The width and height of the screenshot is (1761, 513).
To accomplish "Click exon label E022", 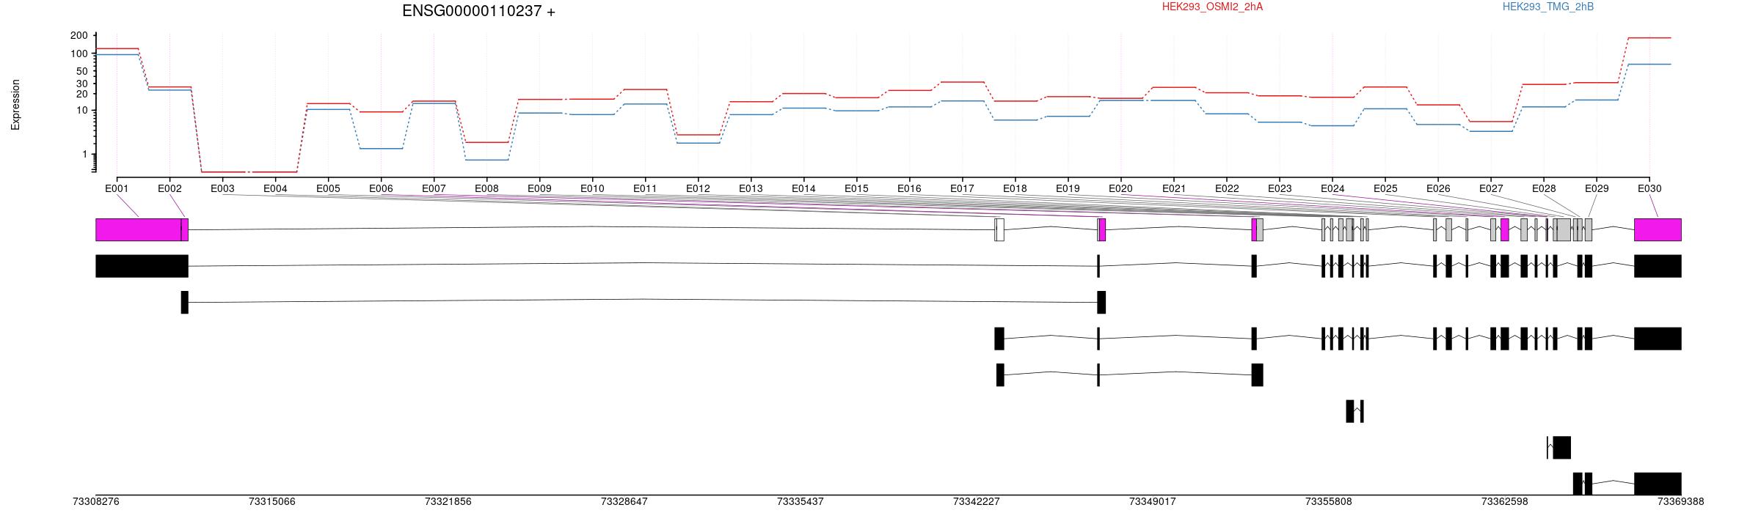I will tap(1227, 188).
